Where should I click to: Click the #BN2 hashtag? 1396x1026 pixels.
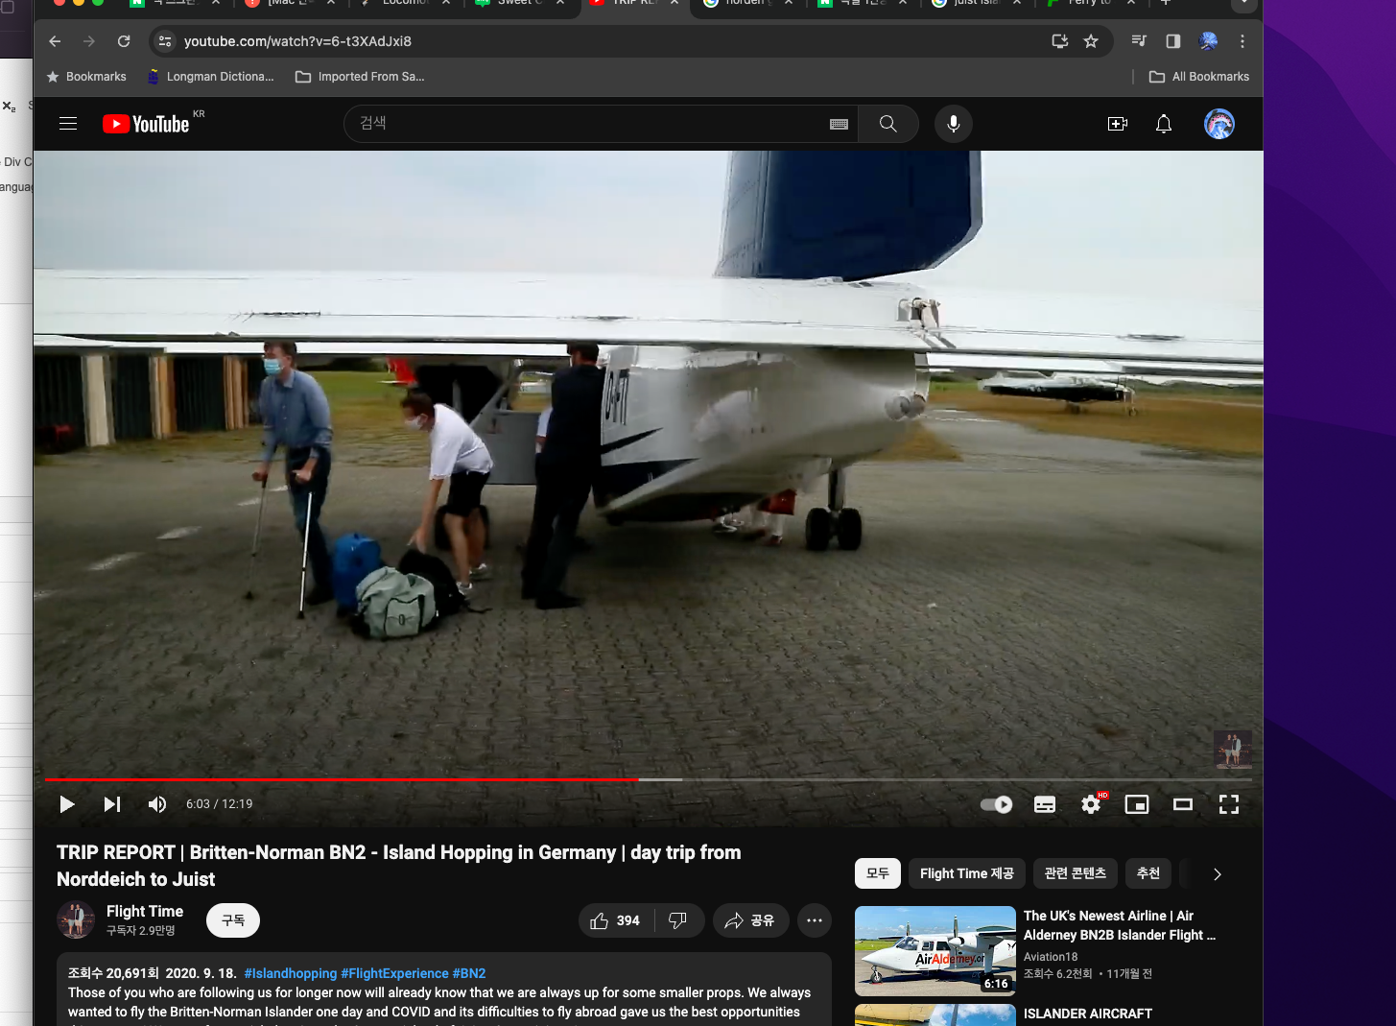[469, 973]
